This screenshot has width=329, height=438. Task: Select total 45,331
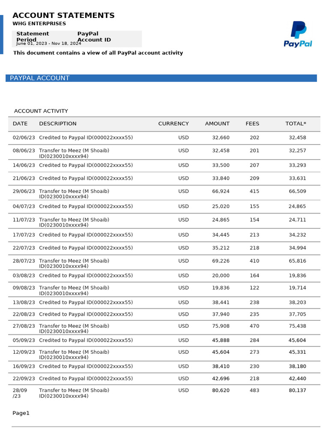click(x=297, y=352)
